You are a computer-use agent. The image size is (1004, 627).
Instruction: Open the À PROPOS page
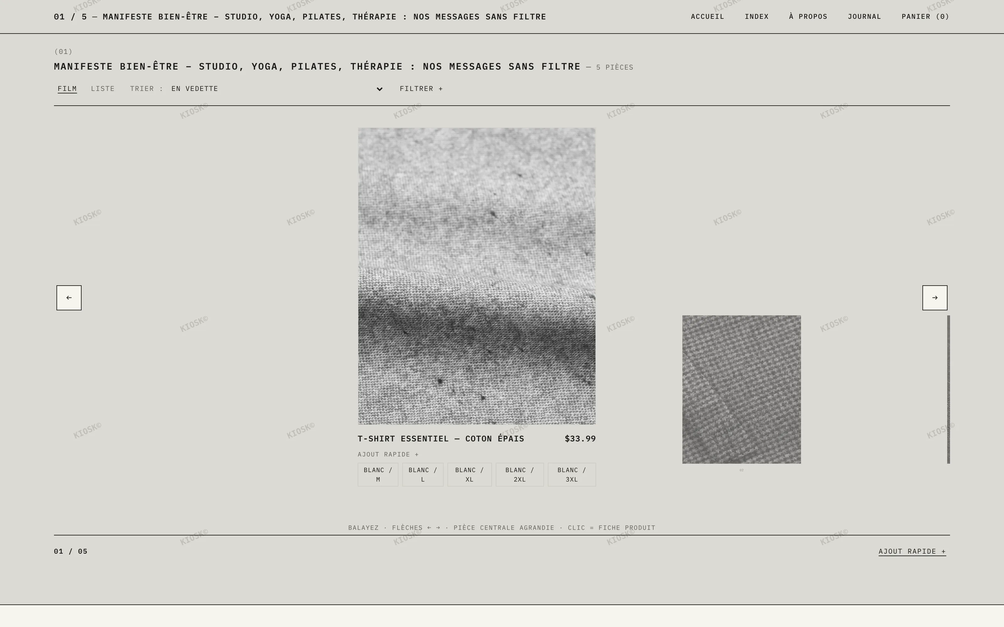808,17
